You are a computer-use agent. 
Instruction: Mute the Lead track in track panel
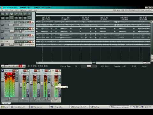pos(30,42)
